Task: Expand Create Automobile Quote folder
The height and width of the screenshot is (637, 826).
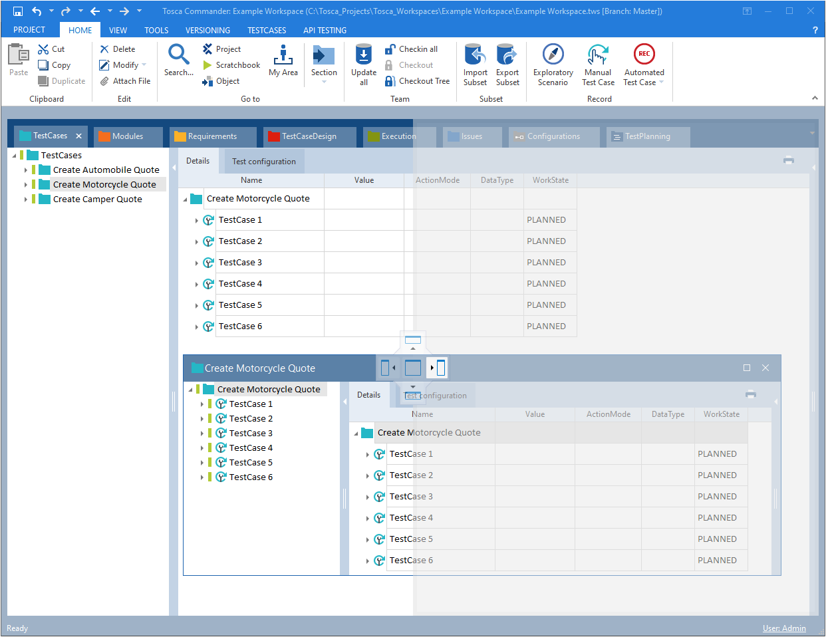Action: coord(26,170)
